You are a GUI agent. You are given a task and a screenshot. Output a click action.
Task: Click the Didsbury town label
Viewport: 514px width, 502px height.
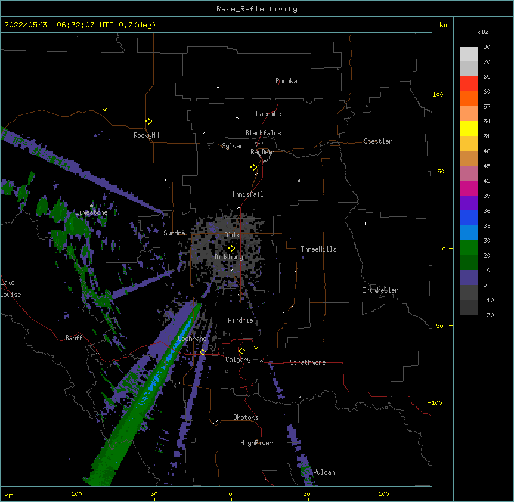click(229, 257)
